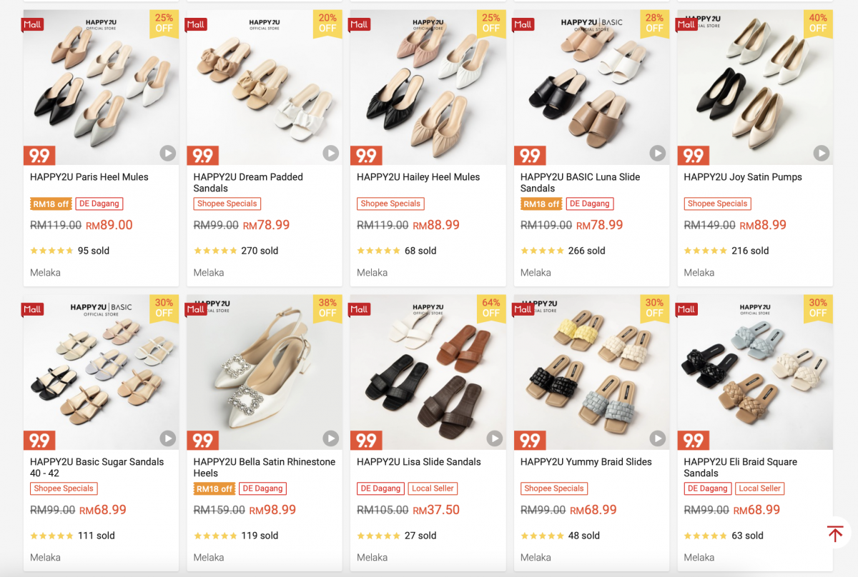This screenshot has height=577, width=858.
Task: Click 9.9 badge on Lisa Slide Sandals
Action: pos(366,440)
